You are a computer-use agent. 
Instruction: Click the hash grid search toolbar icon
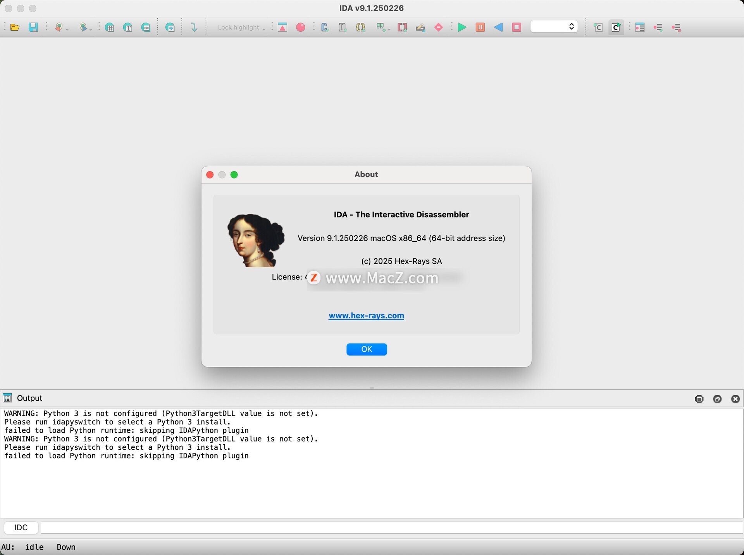110,27
